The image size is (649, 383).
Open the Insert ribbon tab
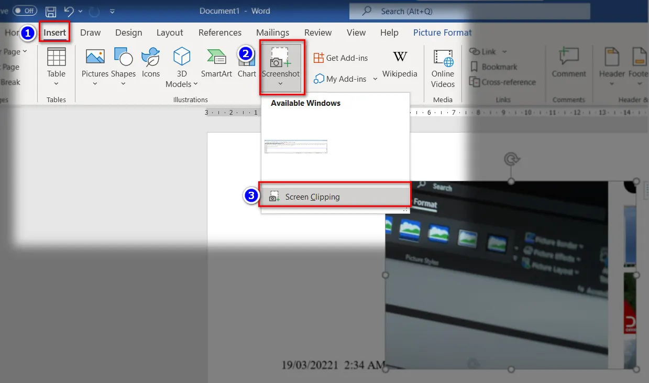click(x=54, y=32)
